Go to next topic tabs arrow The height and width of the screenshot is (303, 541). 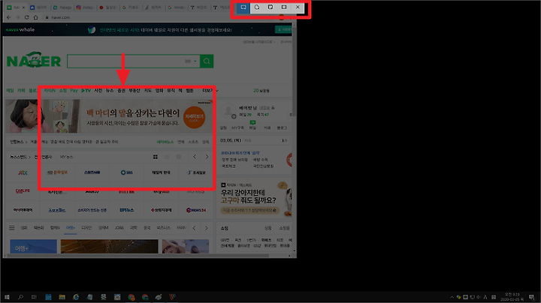click(207, 228)
